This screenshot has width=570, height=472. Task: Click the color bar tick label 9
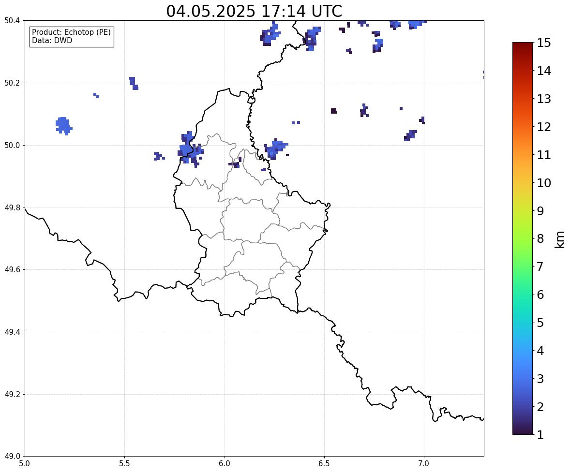tap(540, 211)
